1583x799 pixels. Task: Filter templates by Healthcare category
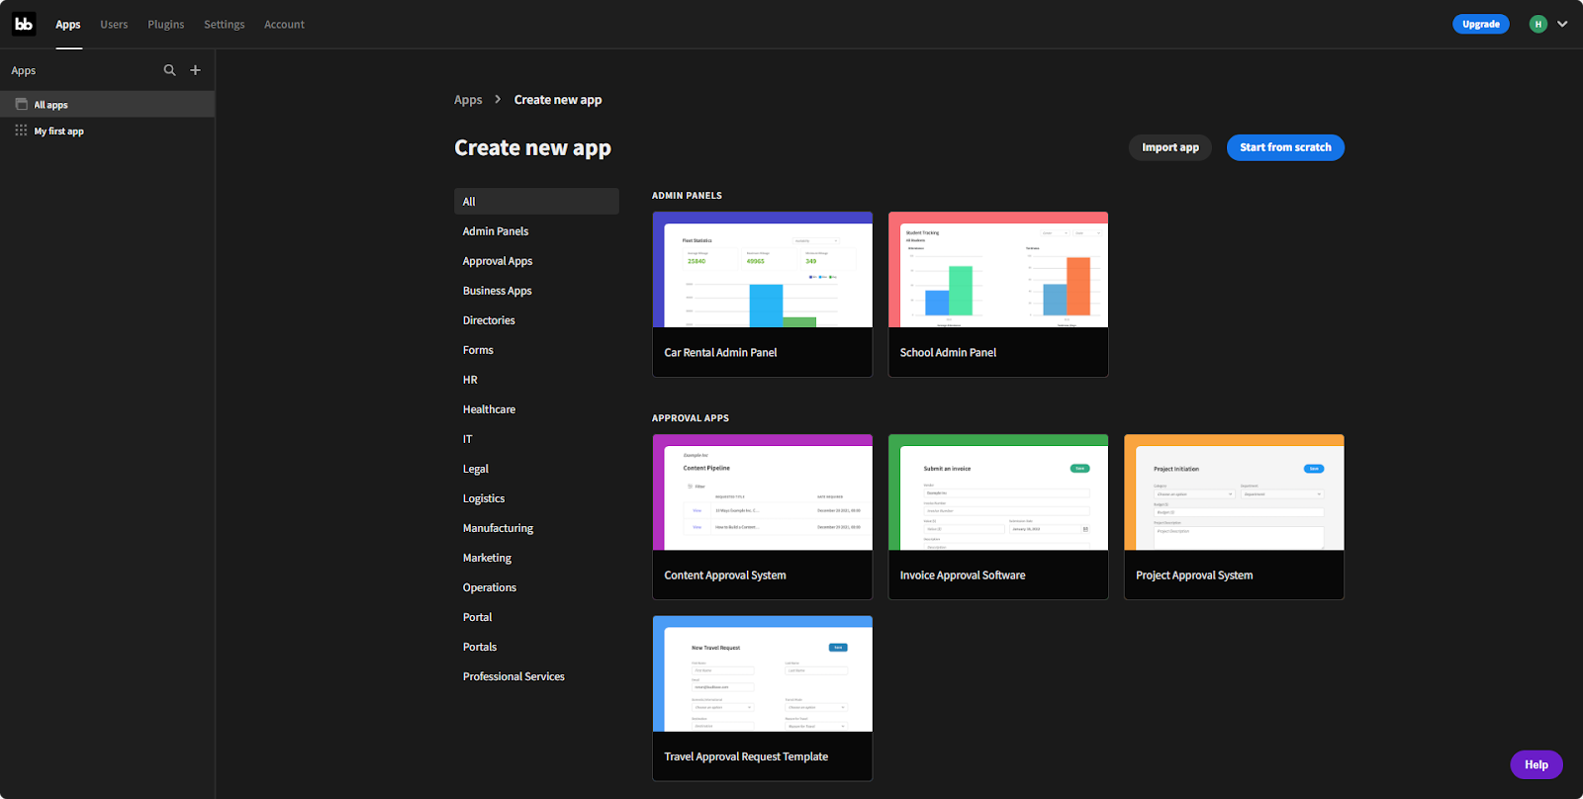(489, 409)
